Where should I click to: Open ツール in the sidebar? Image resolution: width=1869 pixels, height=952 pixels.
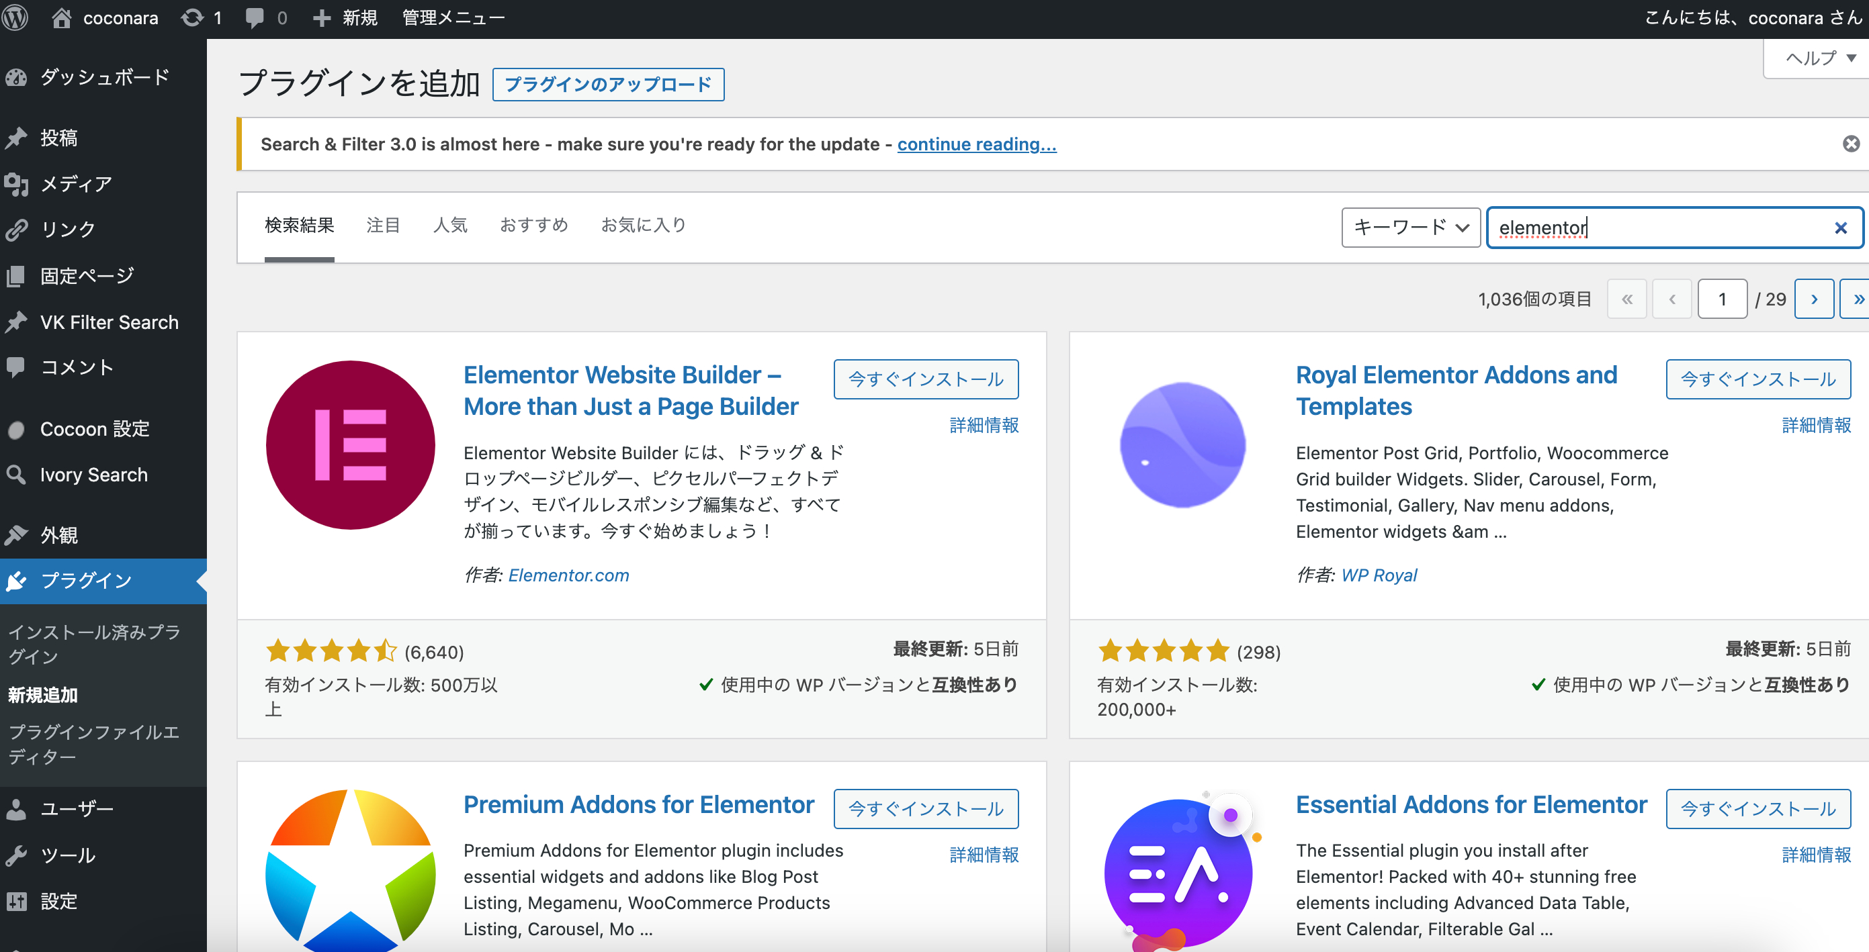click(x=103, y=855)
